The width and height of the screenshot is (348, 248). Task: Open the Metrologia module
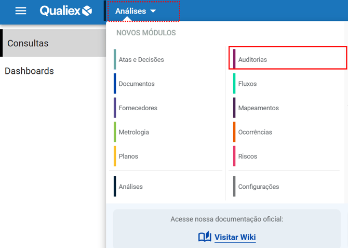(x=133, y=132)
